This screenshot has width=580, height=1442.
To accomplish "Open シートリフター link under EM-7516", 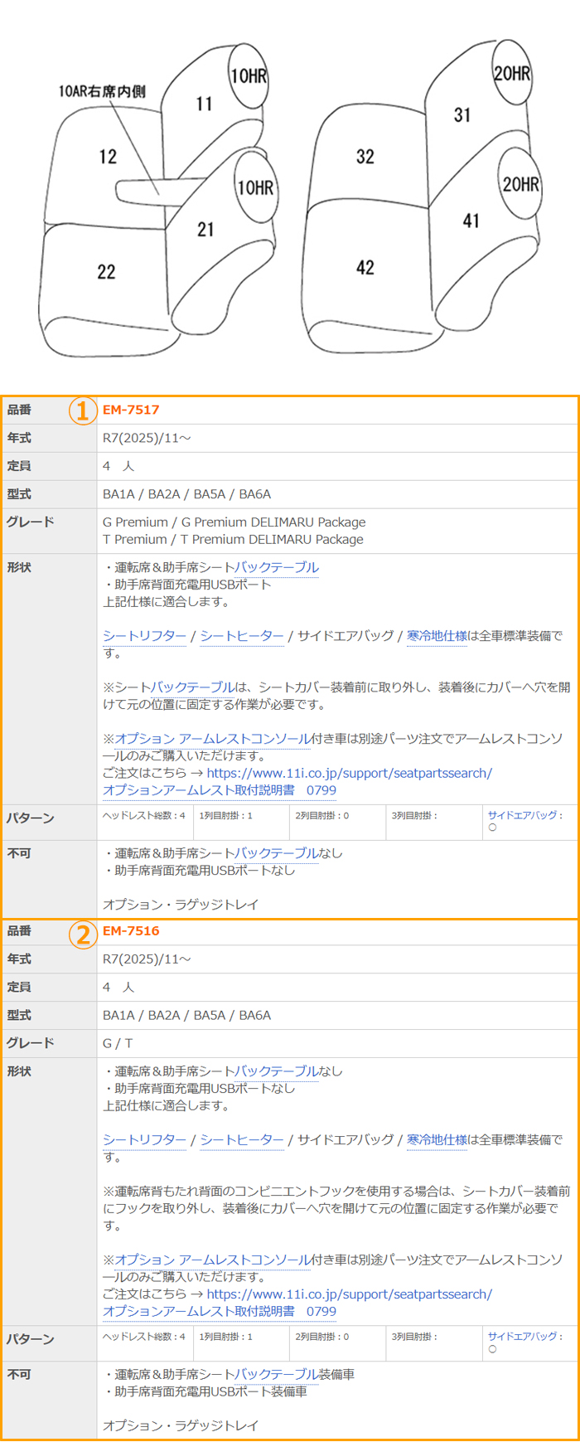I will 144,1140.
